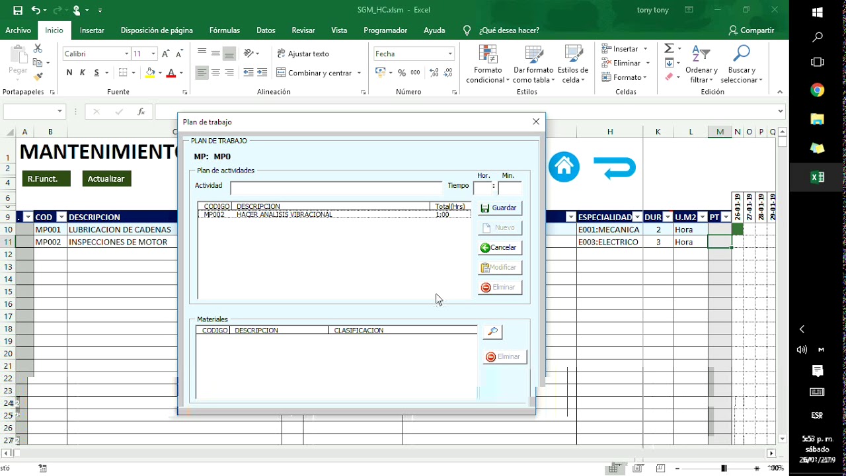Click the blue back arrow icon on the sheet

click(615, 168)
